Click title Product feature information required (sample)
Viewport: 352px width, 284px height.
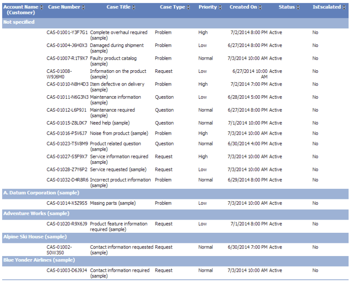point(119,227)
